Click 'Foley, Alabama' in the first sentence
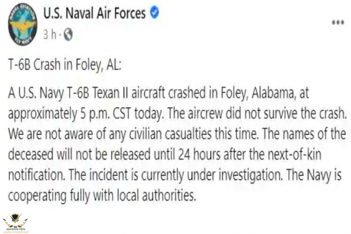Screen dimensions: 351x234 click(x=258, y=93)
